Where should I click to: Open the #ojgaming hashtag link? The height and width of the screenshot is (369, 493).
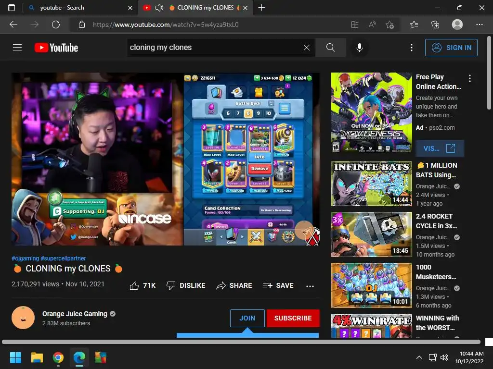pyautogui.click(x=25, y=258)
